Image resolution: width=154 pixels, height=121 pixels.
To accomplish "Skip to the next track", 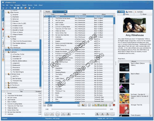I will click(x=63, y=114).
